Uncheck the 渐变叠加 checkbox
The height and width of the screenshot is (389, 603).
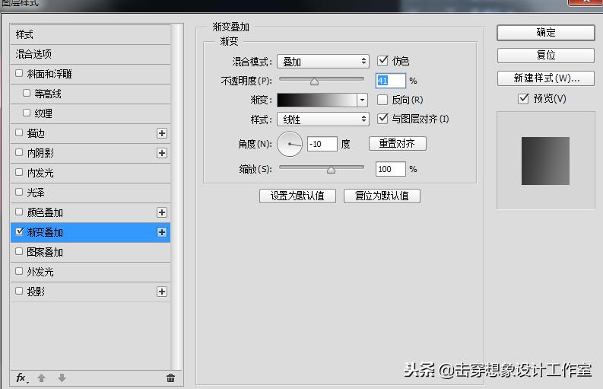[x=19, y=231]
